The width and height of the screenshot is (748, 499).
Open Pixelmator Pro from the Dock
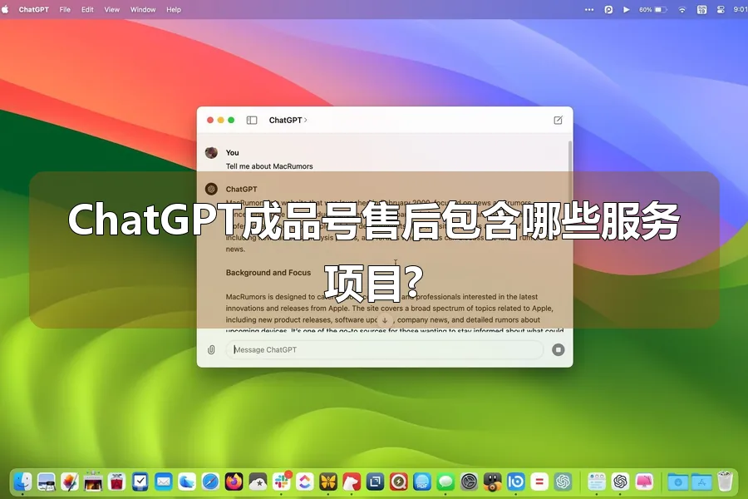point(70,482)
